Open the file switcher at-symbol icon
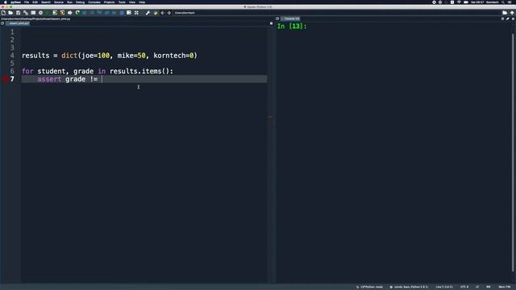 (x=41, y=13)
